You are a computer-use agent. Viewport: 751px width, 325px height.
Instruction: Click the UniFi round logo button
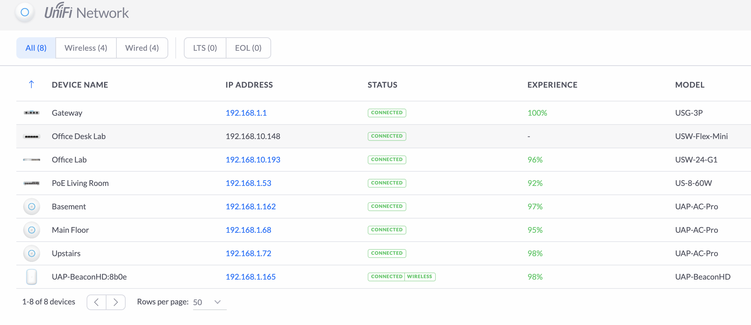point(25,12)
